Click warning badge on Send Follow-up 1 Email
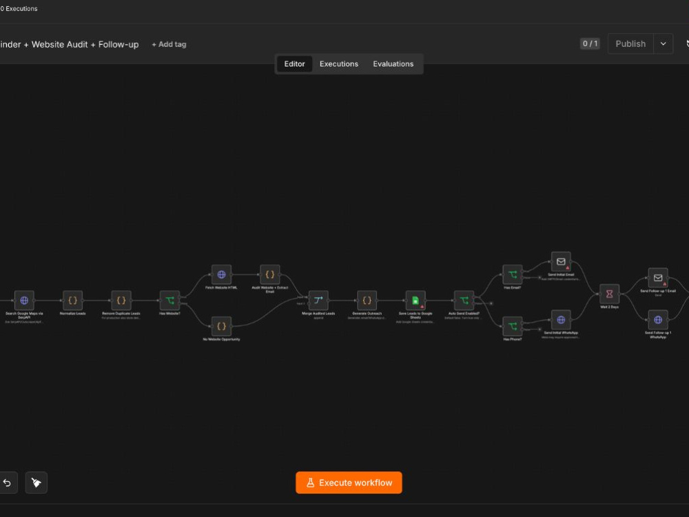 [664, 284]
